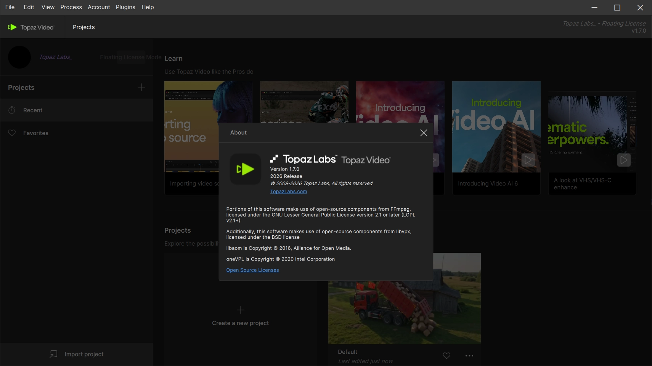Open the Introducing Video AI 6 thumbnail
This screenshot has height=366, width=652.
(496, 127)
